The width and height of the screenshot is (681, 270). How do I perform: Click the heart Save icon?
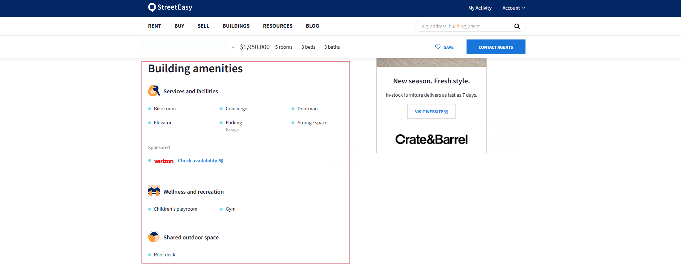pyautogui.click(x=438, y=47)
